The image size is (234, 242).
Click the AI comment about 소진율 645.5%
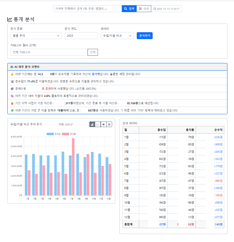point(117,89)
